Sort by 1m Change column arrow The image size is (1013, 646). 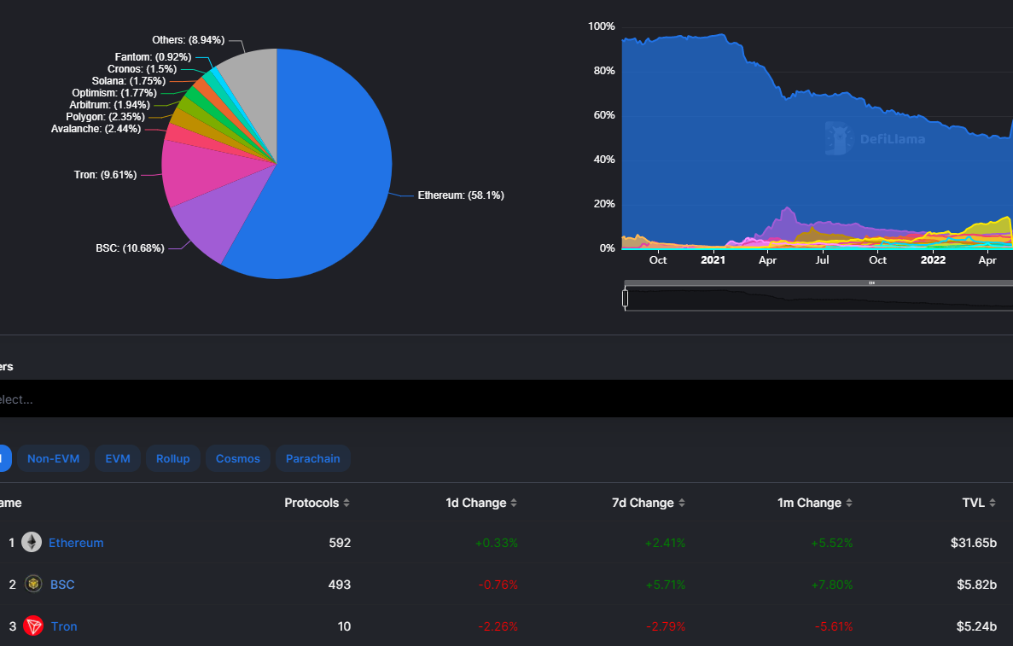click(848, 503)
